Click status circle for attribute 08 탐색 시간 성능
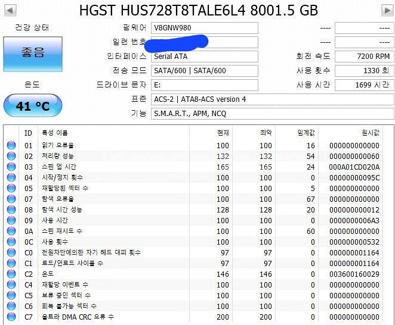 coord(11,210)
